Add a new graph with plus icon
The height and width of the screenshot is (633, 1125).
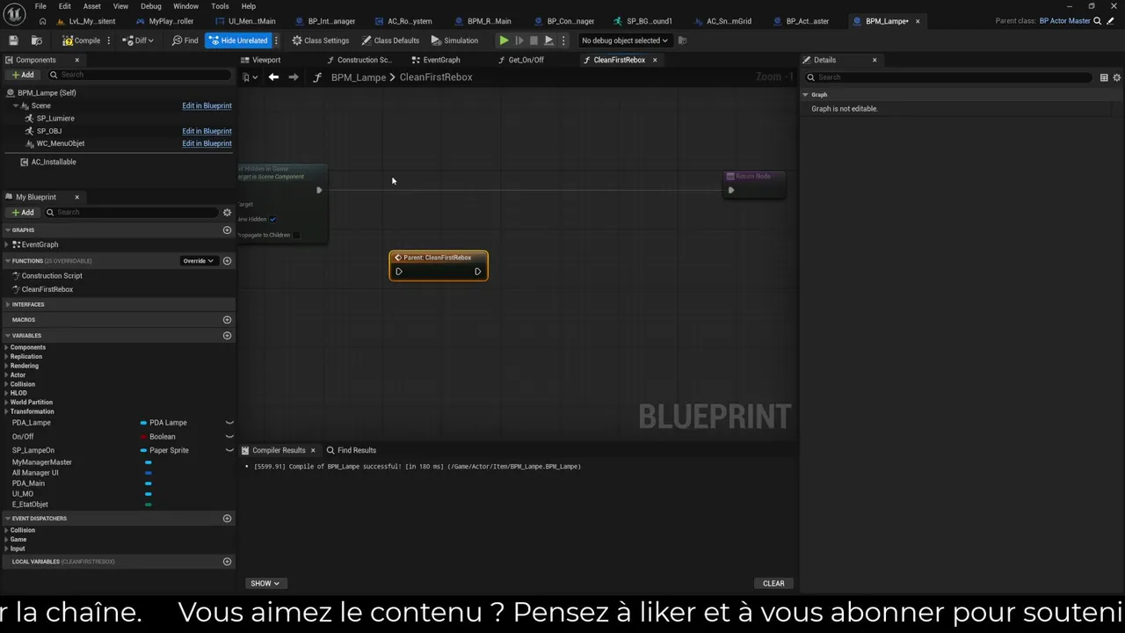point(227,230)
